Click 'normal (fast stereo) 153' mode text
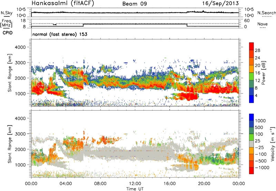Image resolution: width=276 pixels, height=191 pixels. (60, 34)
